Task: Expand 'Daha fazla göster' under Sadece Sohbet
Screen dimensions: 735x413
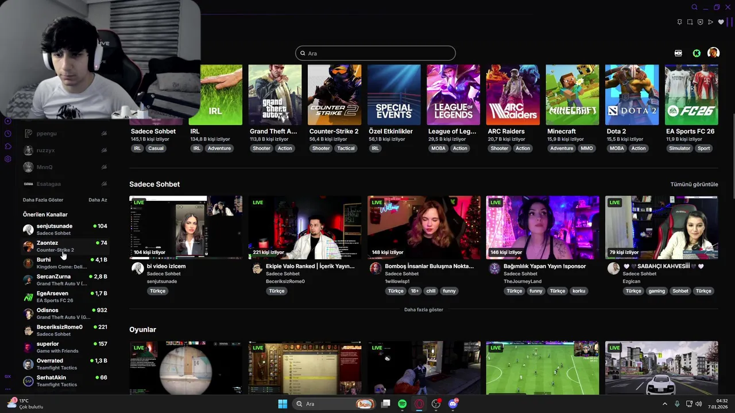Action: 424,310
